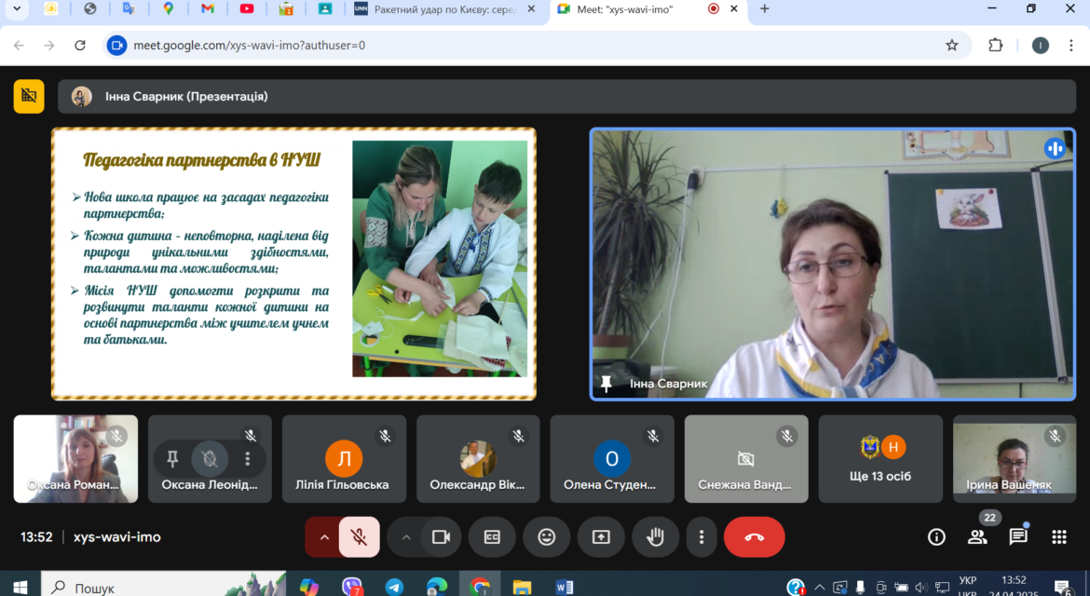The image size is (1090, 596).
Task: Open meeting details info icon
Action: 936,536
